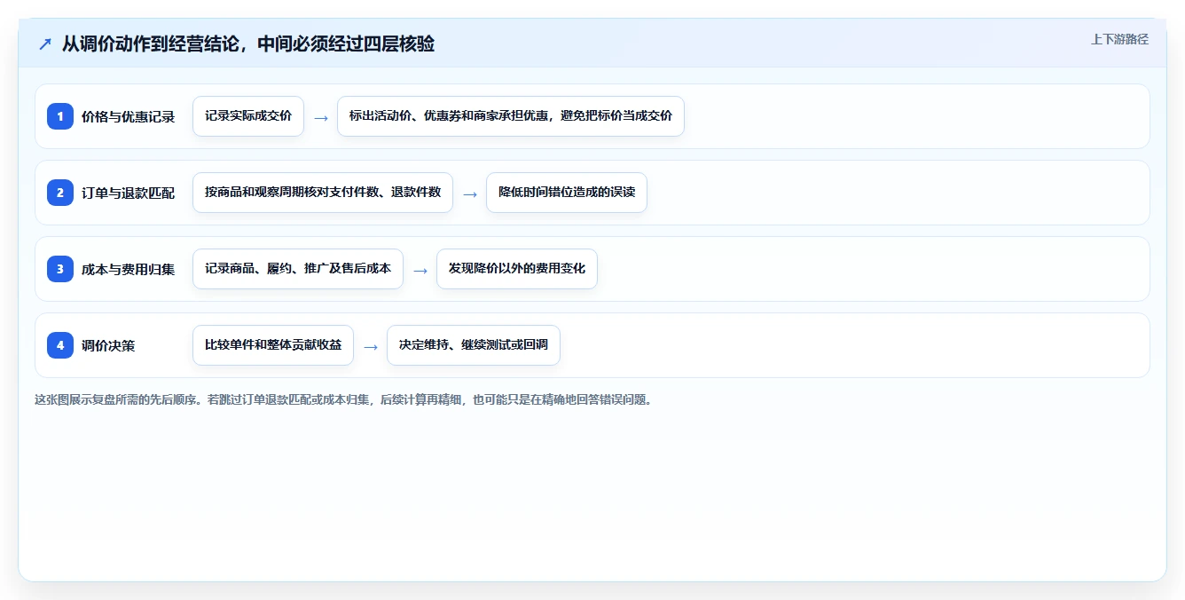Click the step 4 number badge
Screen dimensions: 1185x600
[60, 345]
